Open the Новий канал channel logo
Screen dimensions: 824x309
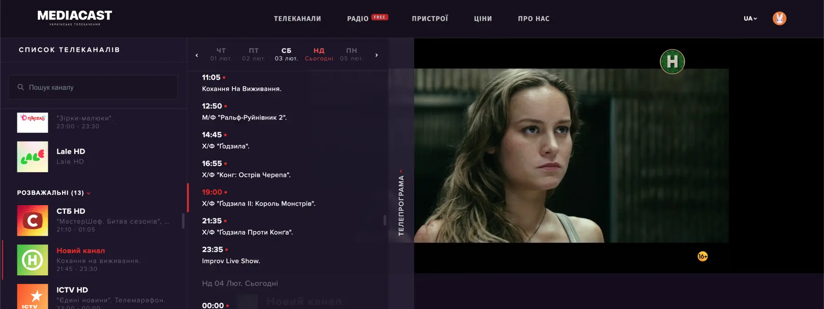tap(33, 260)
